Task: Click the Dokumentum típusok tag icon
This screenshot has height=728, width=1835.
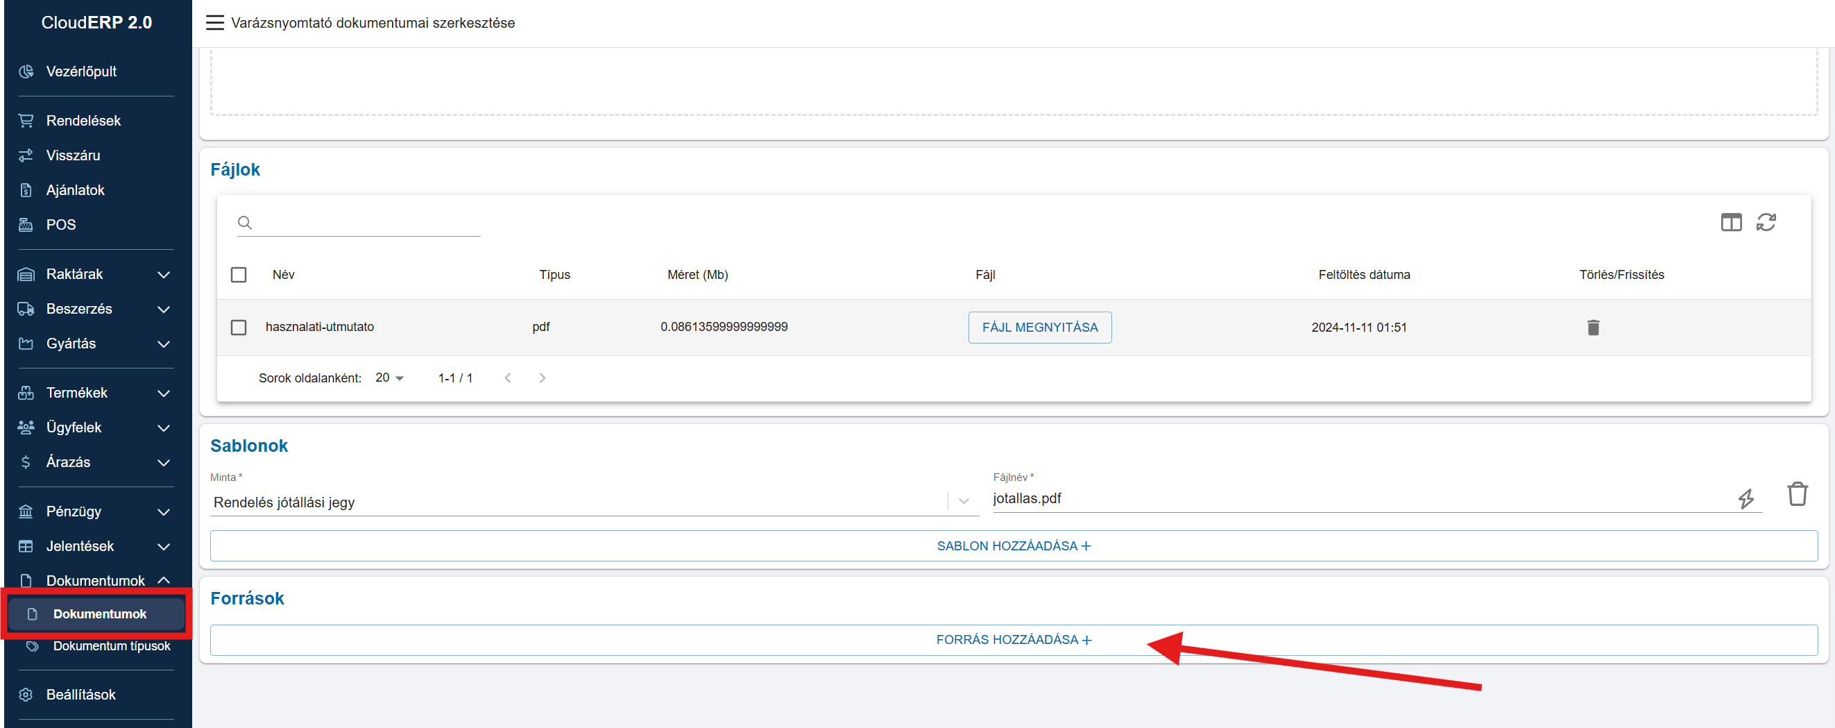Action: point(32,646)
